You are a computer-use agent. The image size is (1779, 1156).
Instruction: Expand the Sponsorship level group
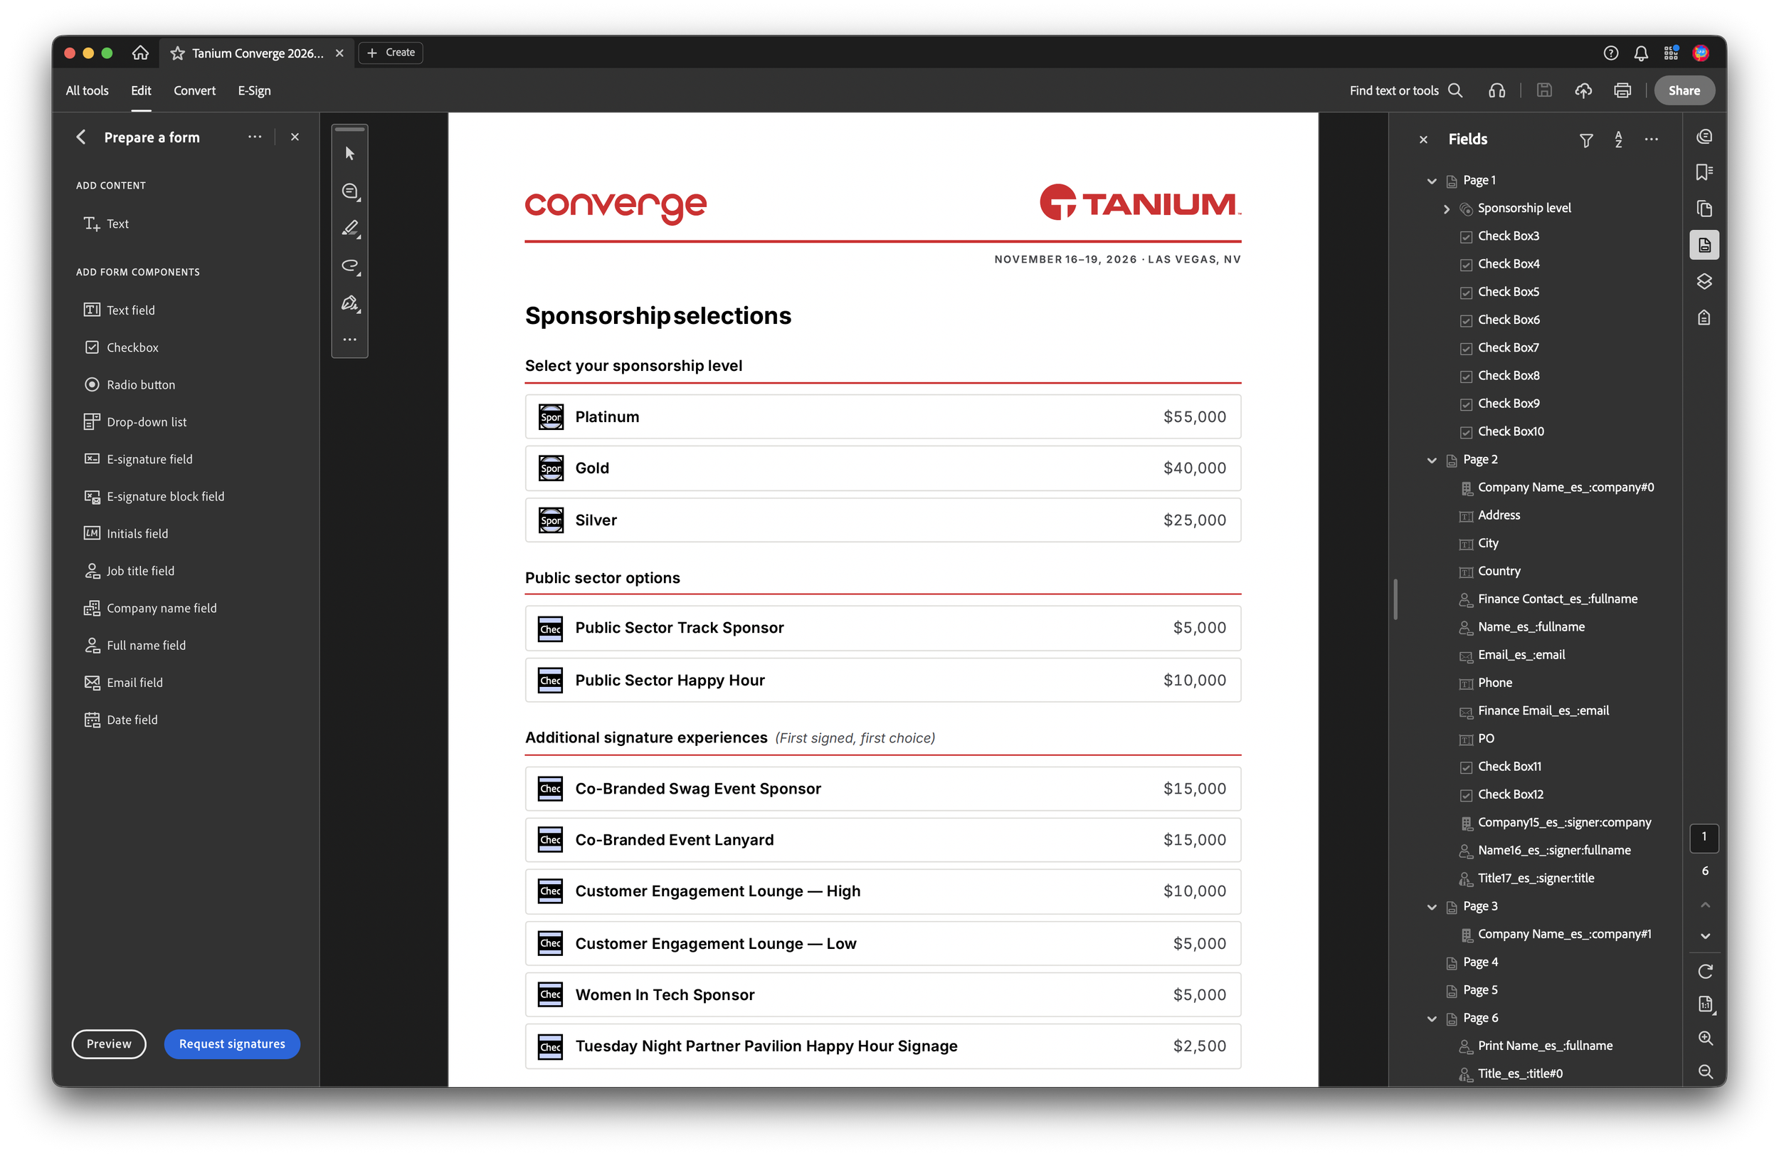pyautogui.click(x=1447, y=209)
